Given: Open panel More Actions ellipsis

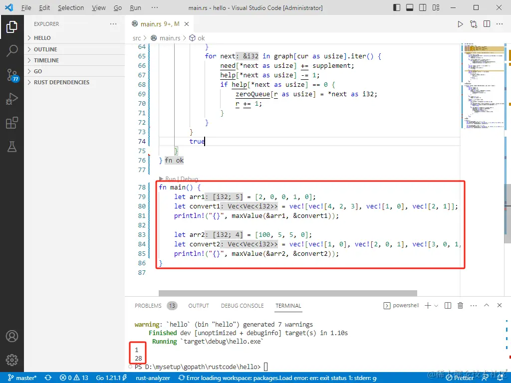Looking at the screenshot, I should (x=474, y=306).
